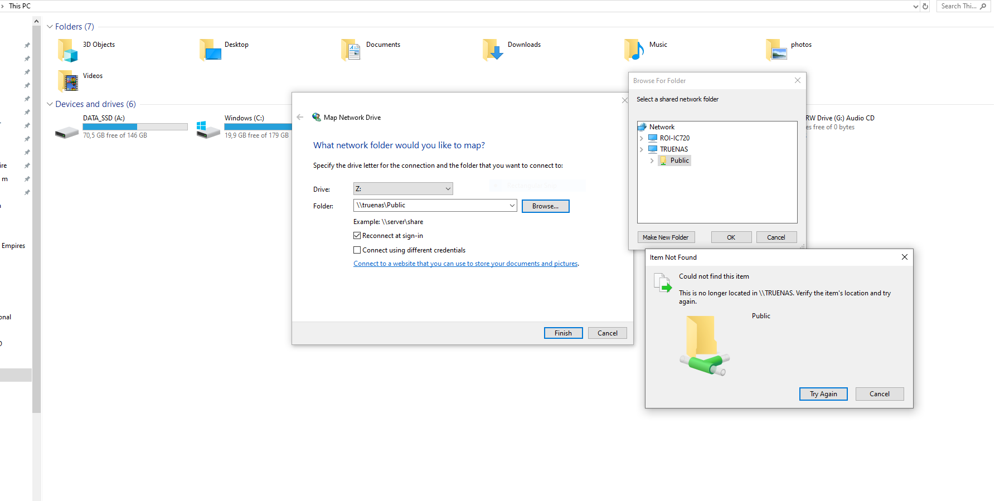Click the back arrow in Map Network Drive
This screenshot has height=501, width=995.
coord(300,118)
